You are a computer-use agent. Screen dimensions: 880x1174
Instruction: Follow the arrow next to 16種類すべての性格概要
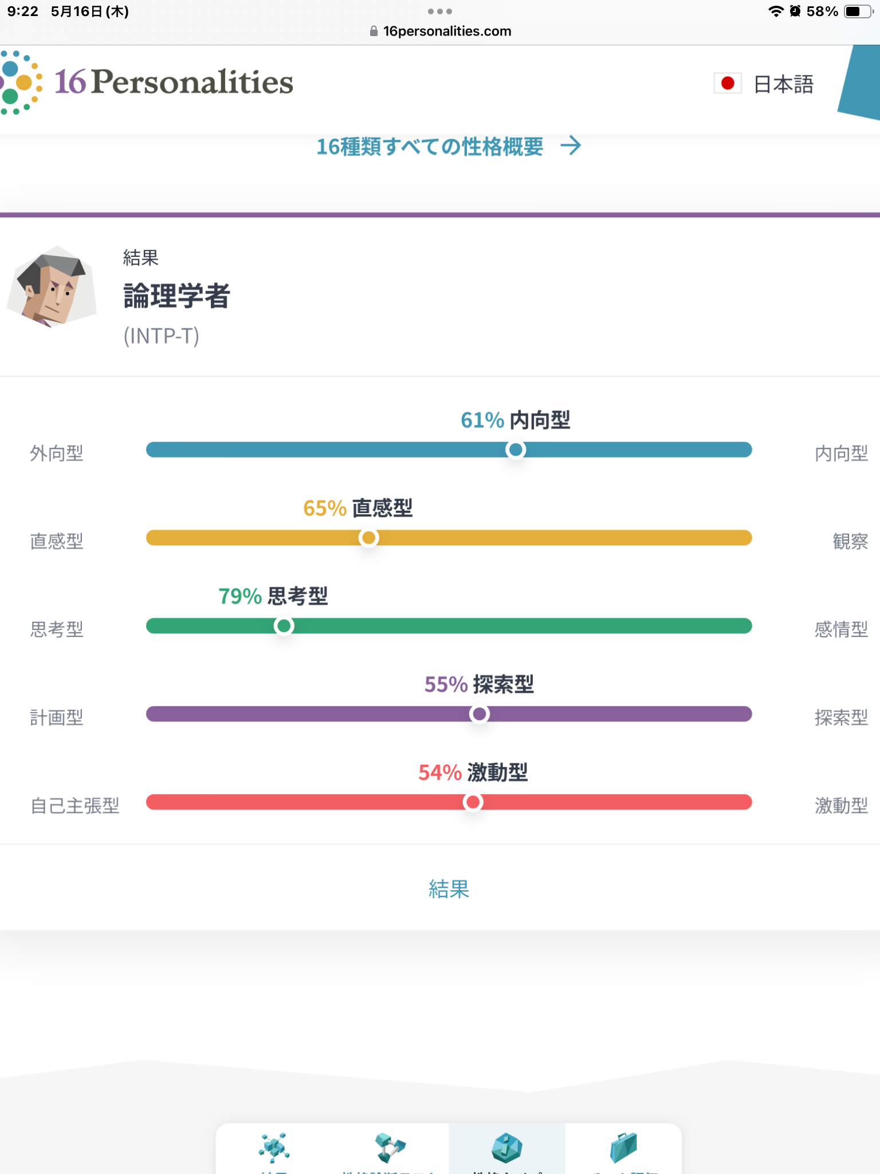(x=571, y=146)
